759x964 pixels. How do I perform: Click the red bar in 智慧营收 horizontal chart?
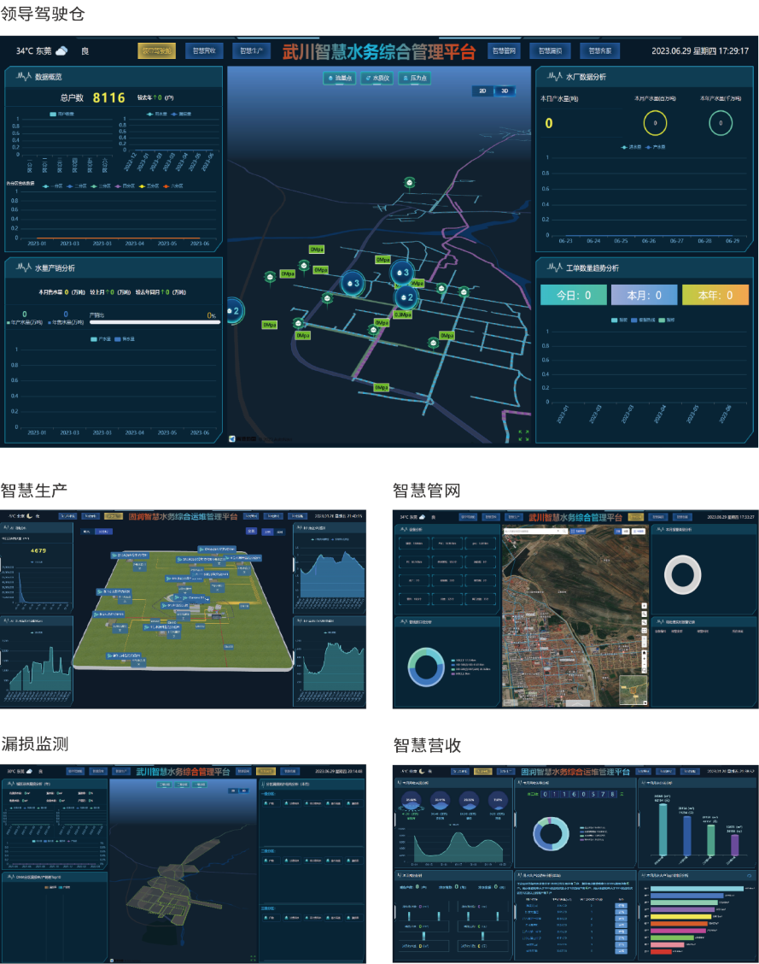point(662,951)
